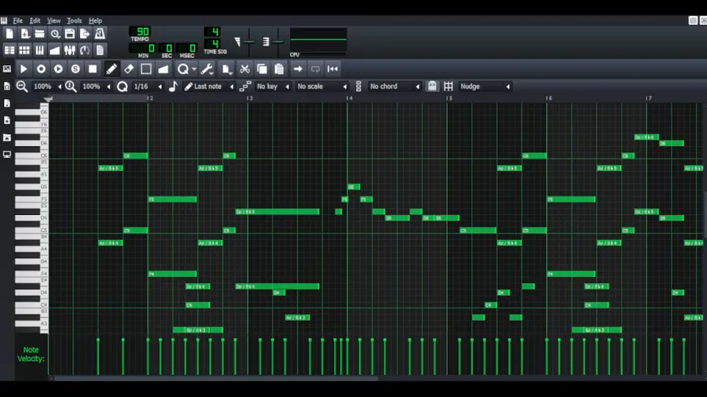Click the grid snap icon beside Nudge
The image size is (707, 397).
(x=449, y=86)
